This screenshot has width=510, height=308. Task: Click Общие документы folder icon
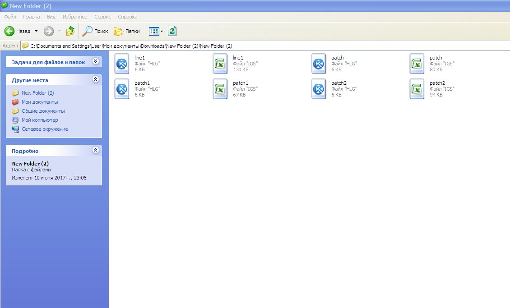(15, 111)
